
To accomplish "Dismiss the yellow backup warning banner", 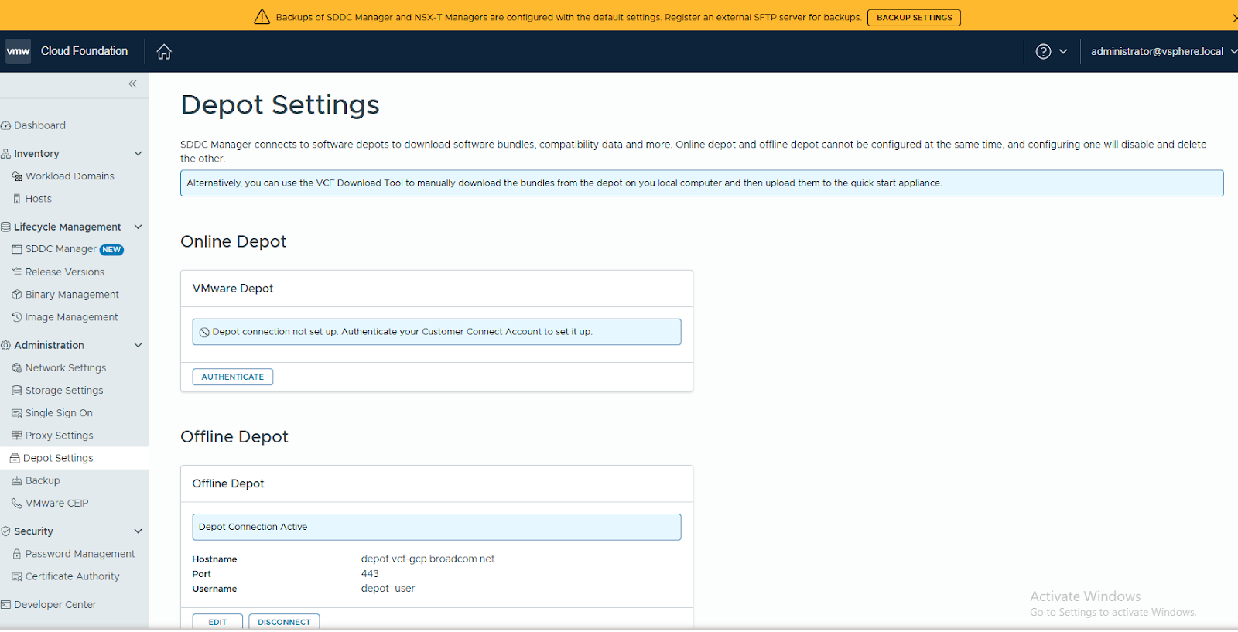I will 1233,18.
